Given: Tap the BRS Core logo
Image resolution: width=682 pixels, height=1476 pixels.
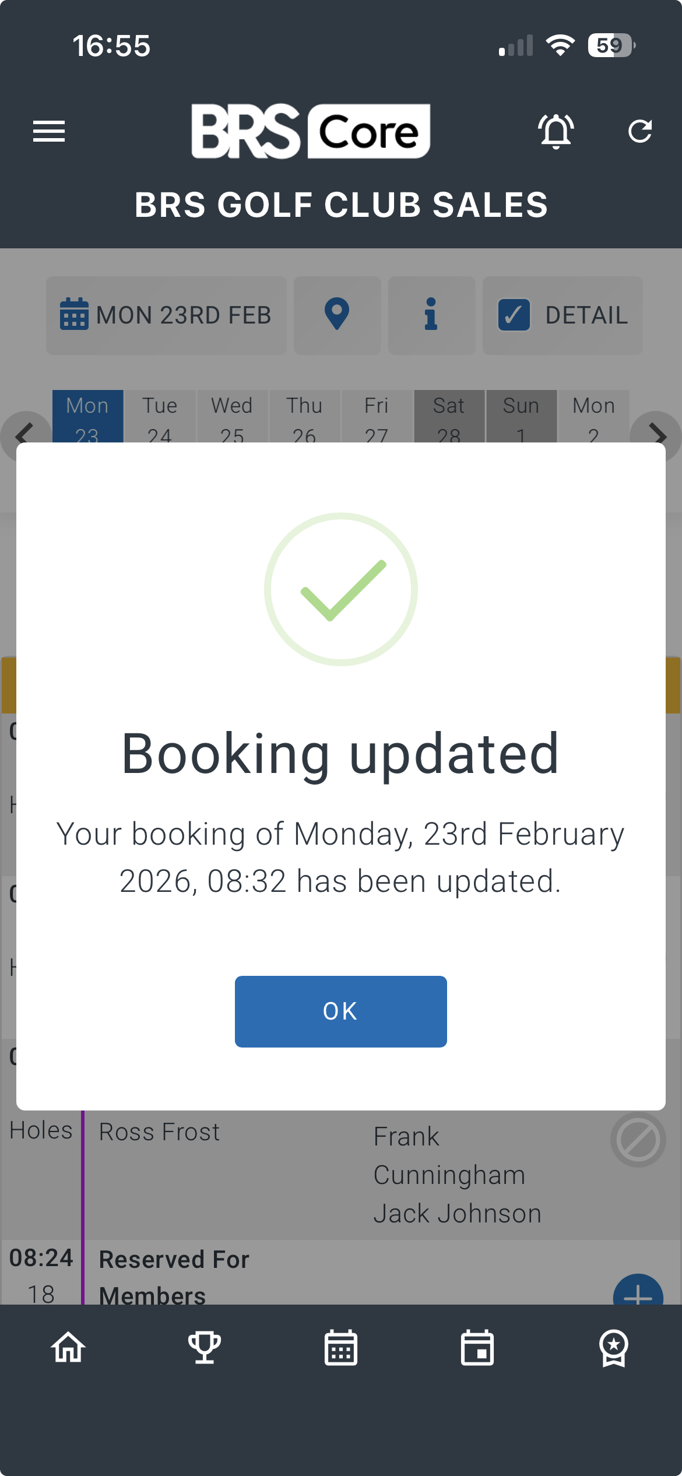Looking at the screenshot, I should (x=311, y=131).
